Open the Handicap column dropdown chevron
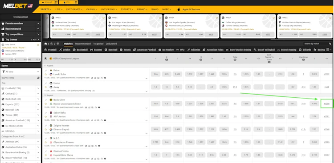The height and width of the screenshot is (163, 334). [303, 60]
